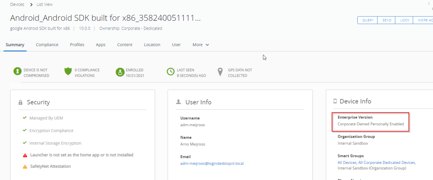This screenshot has height=180, width=433.
Task: Click the GPS data location pin icon
Action: coord(220,72)
